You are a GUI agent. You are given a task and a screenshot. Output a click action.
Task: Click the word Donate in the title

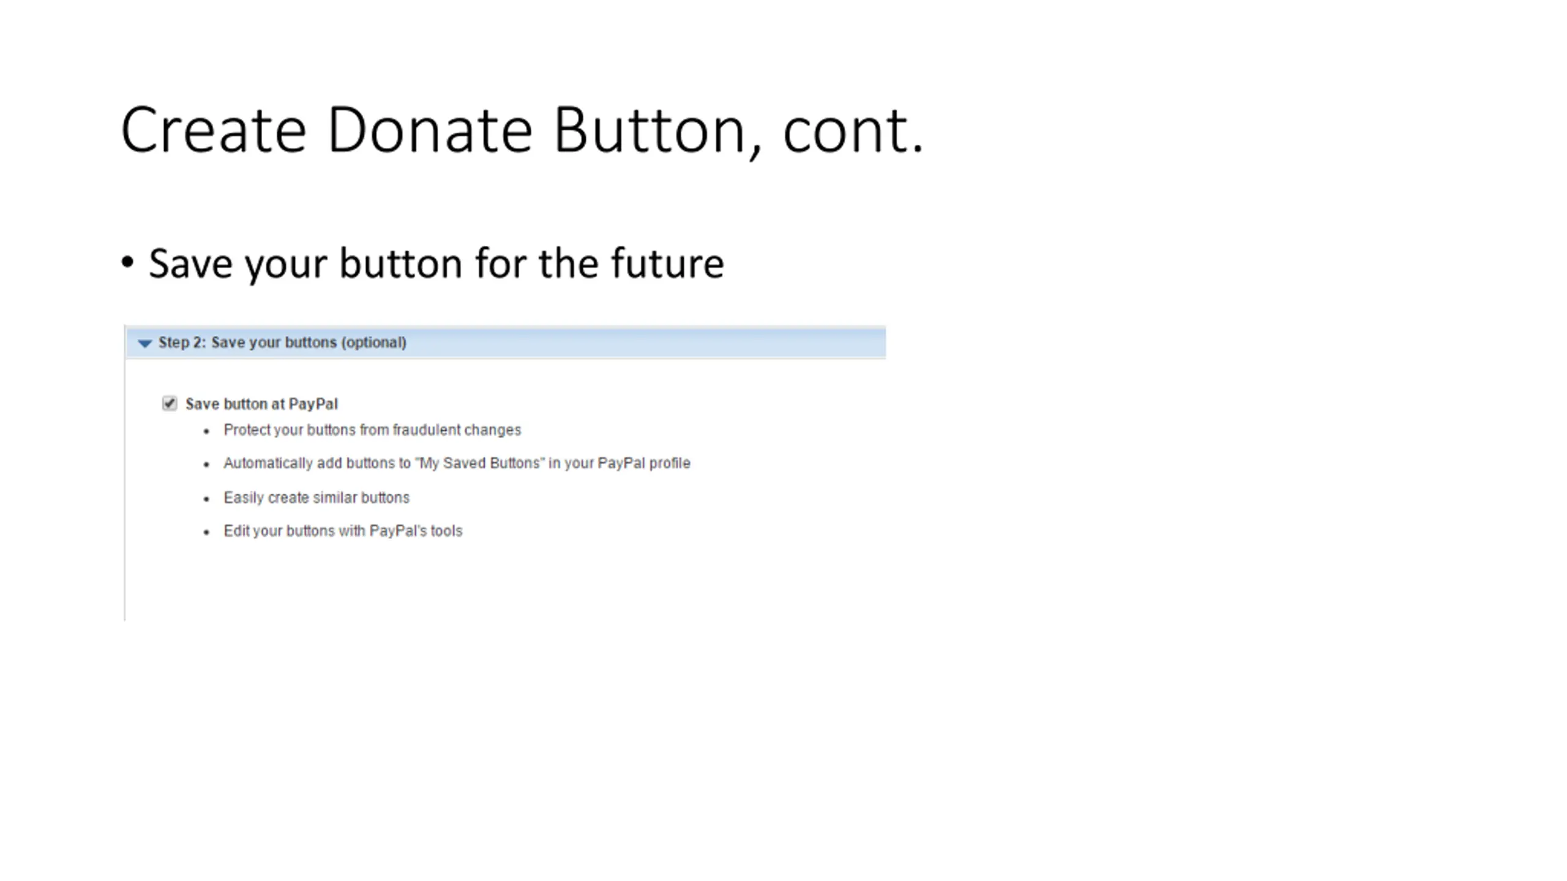(430, 130)
